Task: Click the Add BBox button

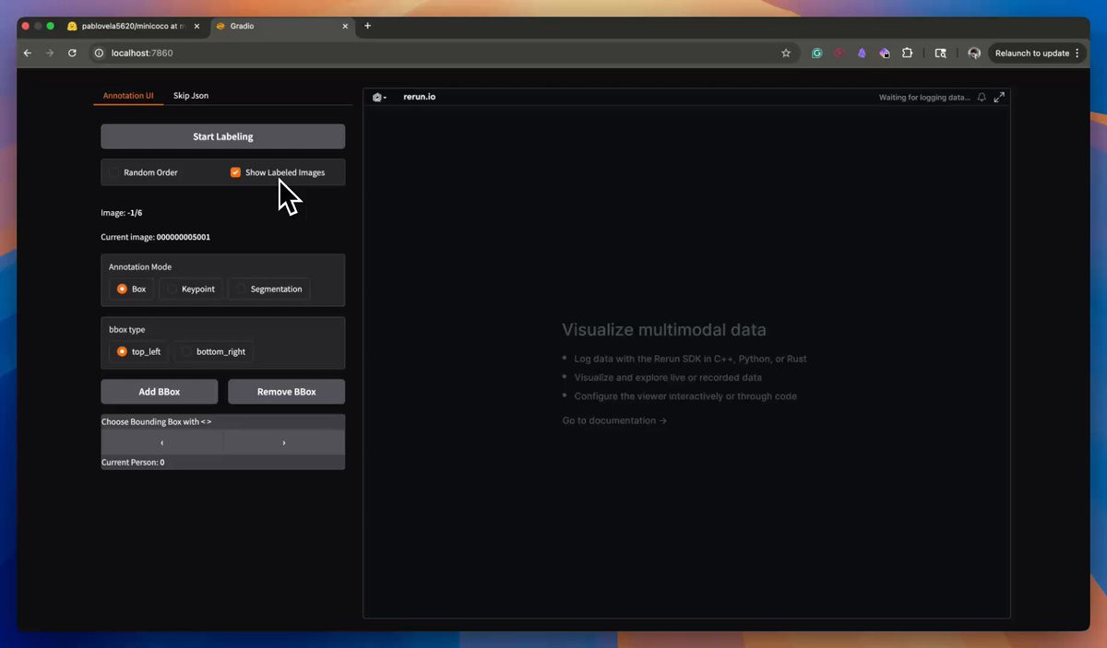Action: click(160, 392)
